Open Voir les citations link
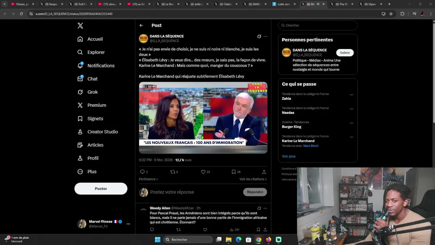 (253, 179)
